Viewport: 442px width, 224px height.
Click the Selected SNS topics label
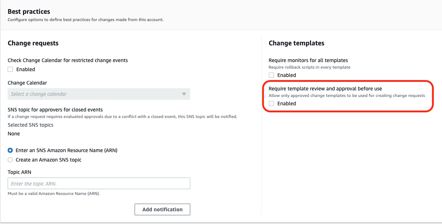pyautogui.click(x=31, y=125)
